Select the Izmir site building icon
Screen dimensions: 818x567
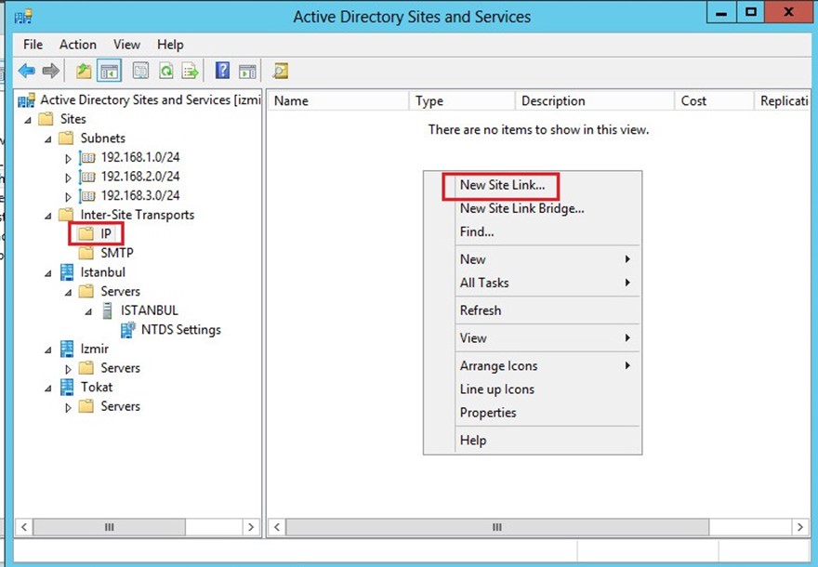(67, 349)
